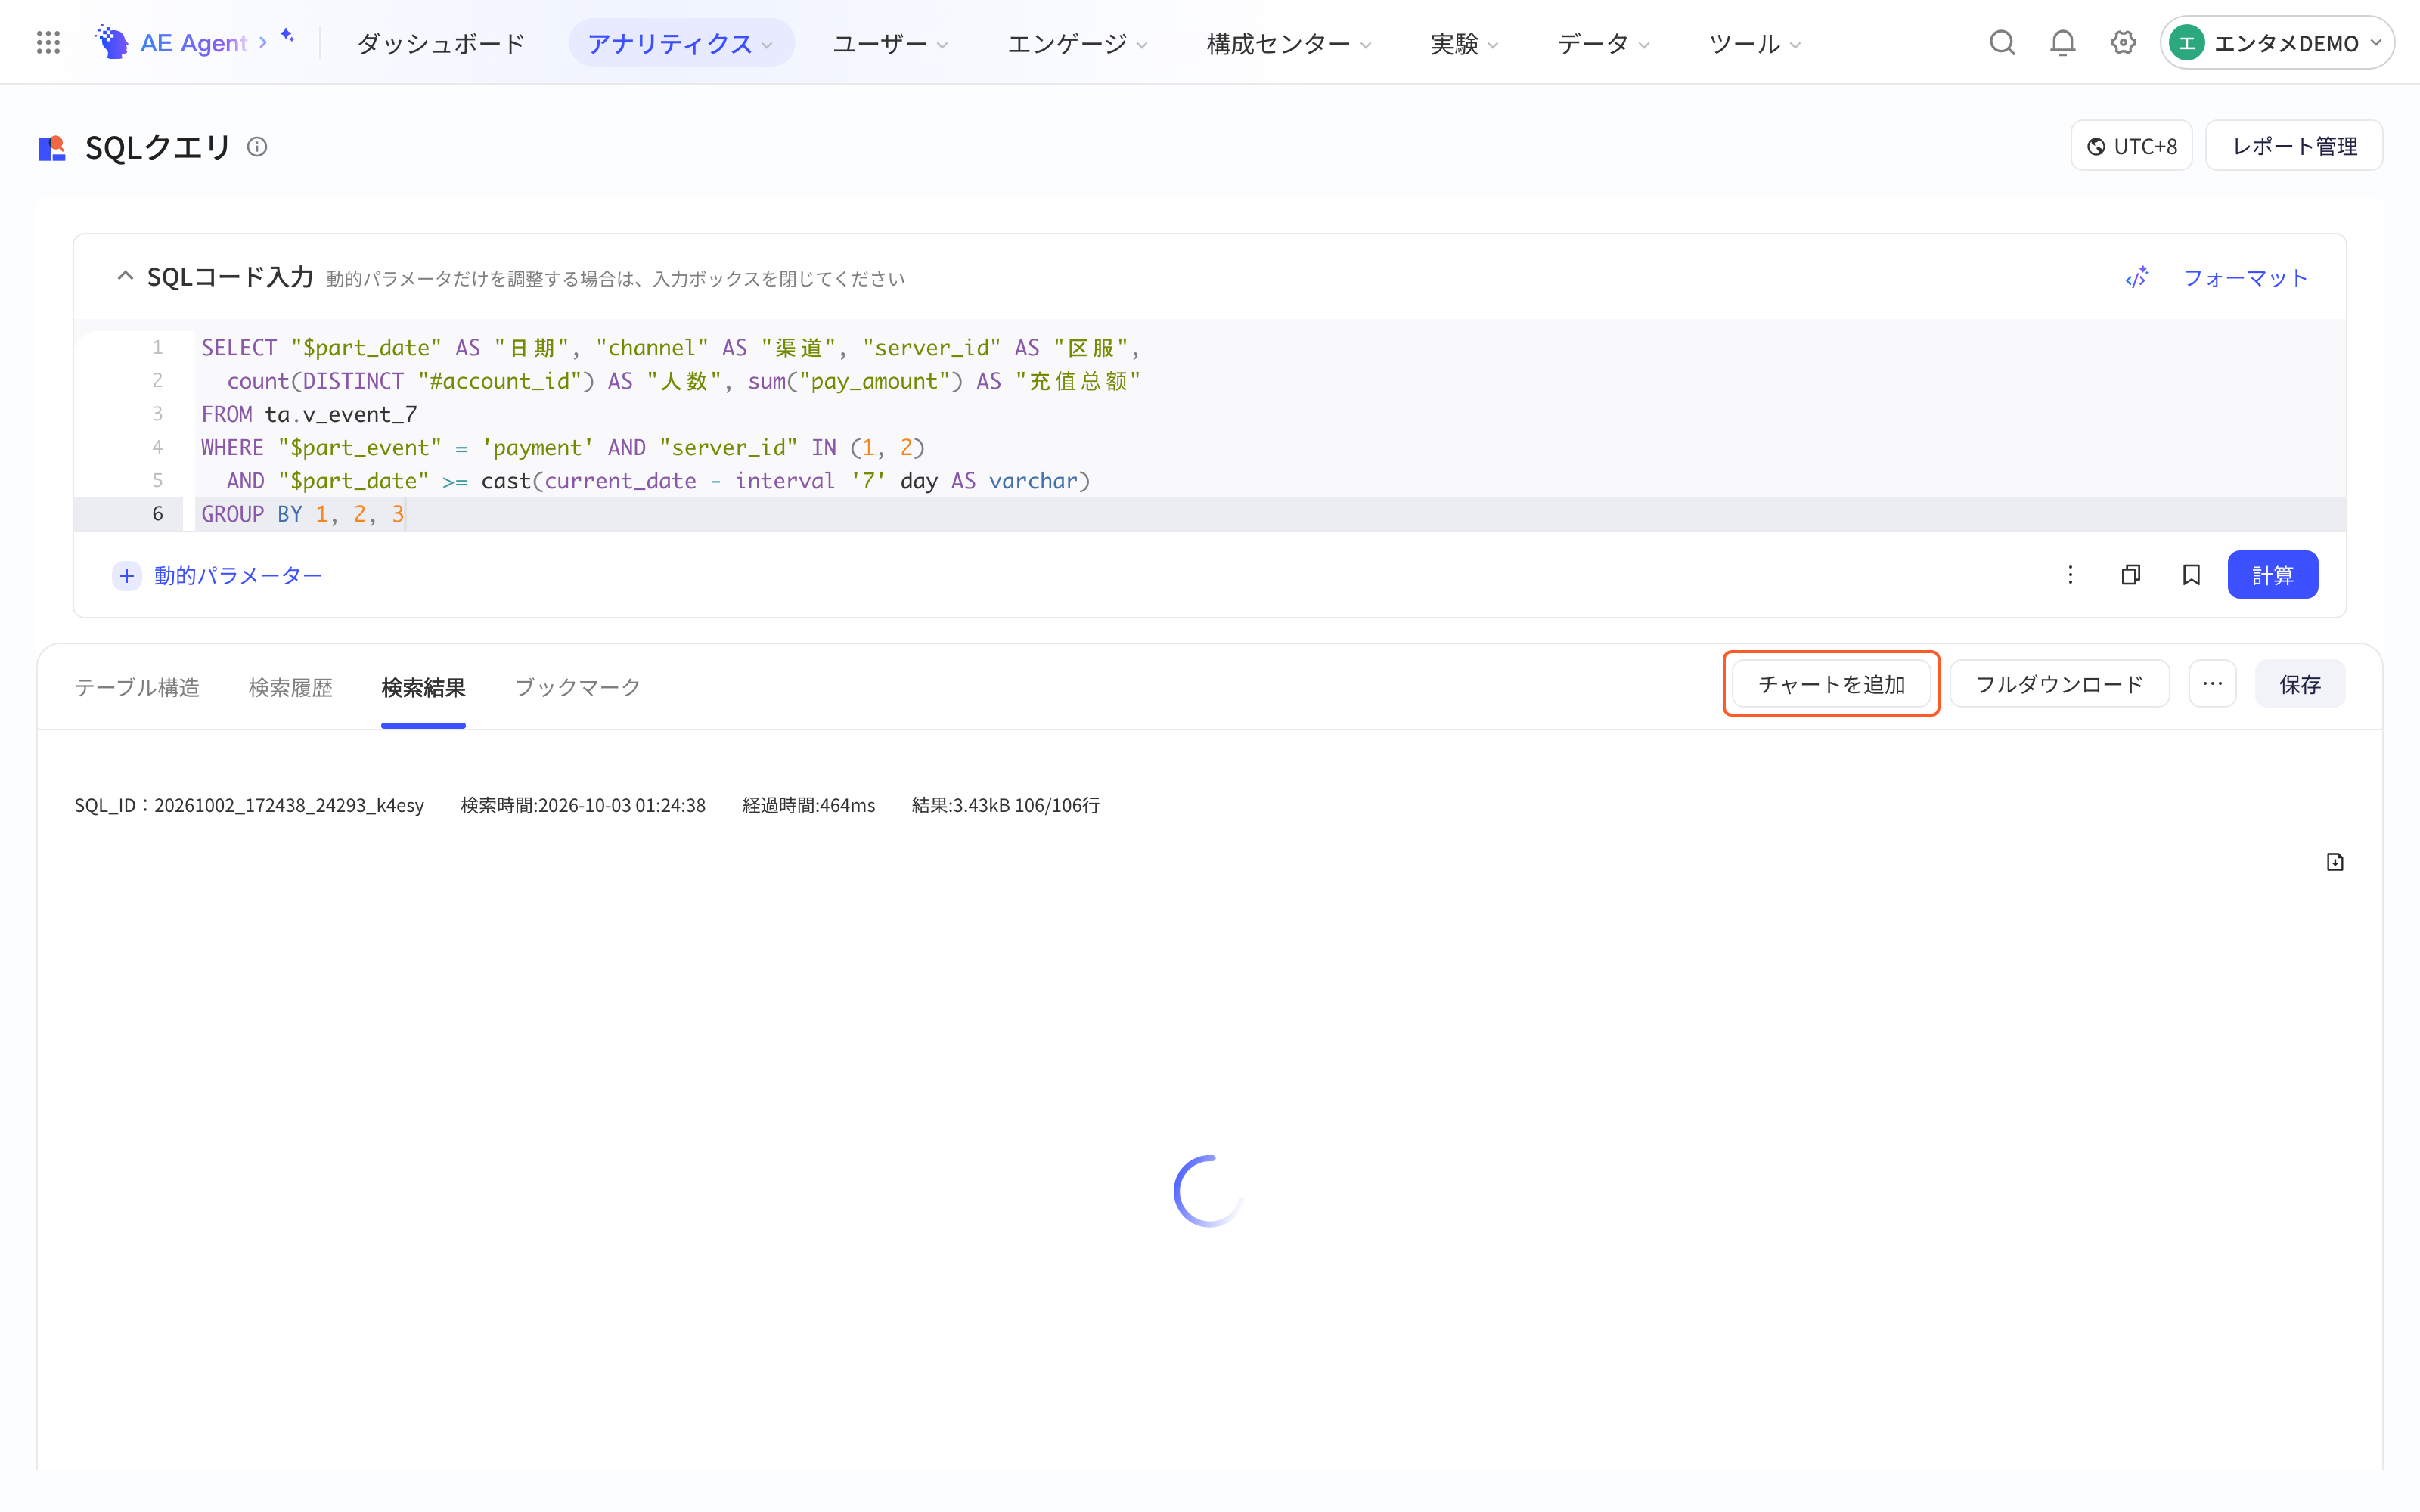This screenshot has width=2420, height=1512.
Task: Open the notifications bell icon
Action: coord(2062,42)
